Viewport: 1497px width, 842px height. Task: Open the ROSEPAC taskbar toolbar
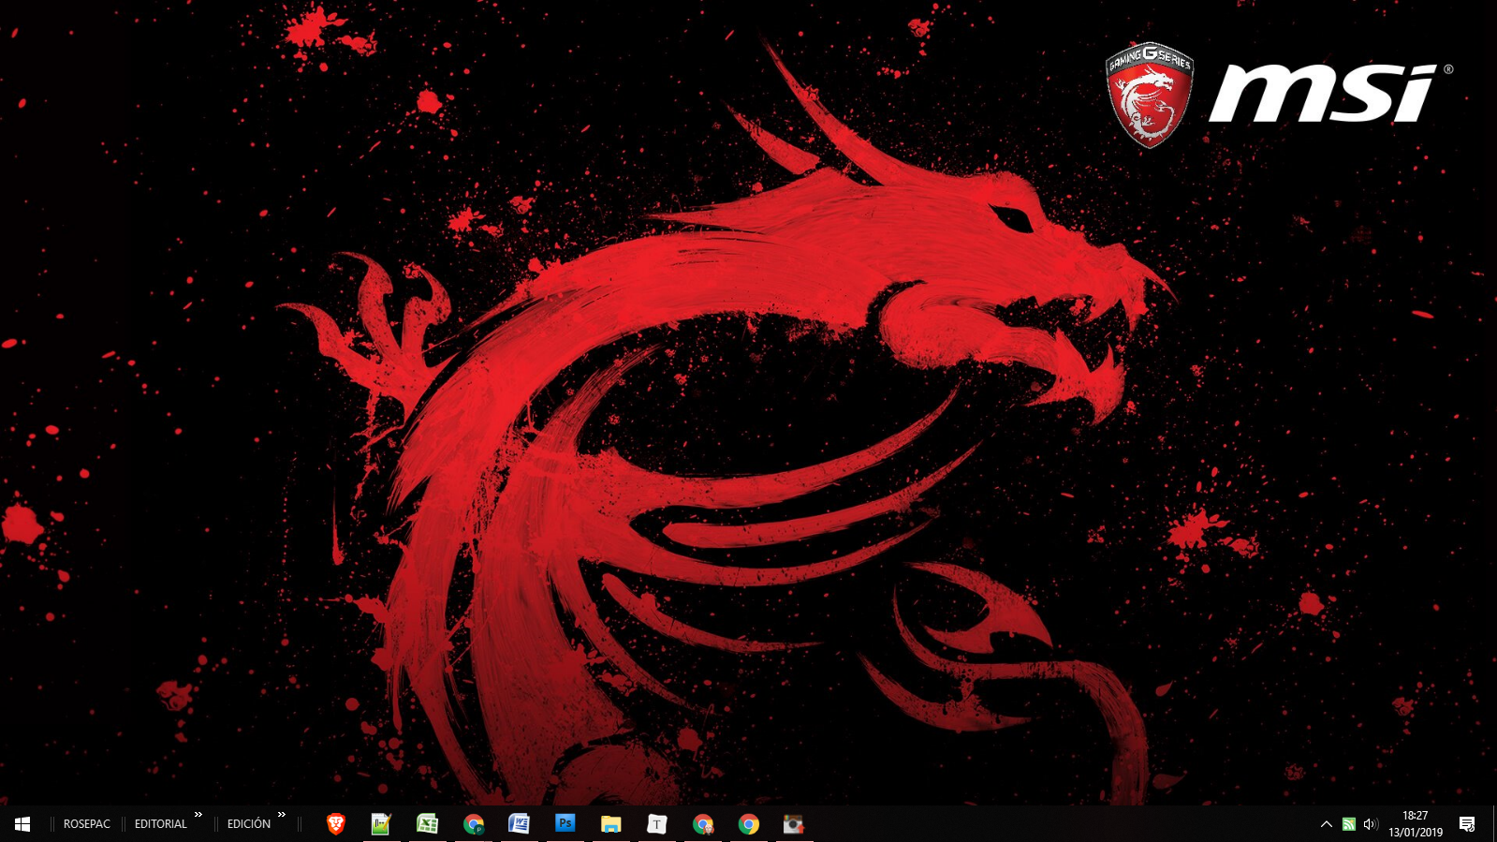87,824
